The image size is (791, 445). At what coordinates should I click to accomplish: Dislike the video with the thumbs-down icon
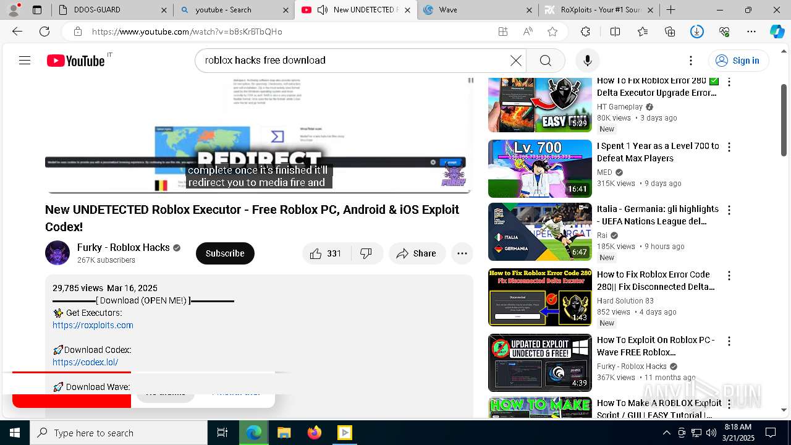coord(366,253)
